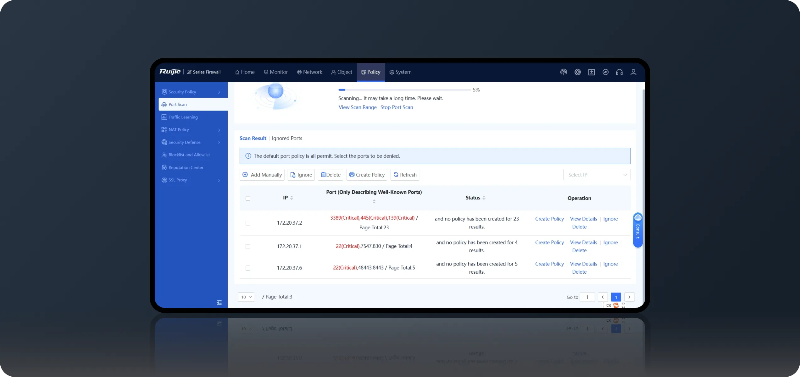Switch to the Ignored Ports tab
The width and height of the screenshot is (800, 377).
pos(287,138)
